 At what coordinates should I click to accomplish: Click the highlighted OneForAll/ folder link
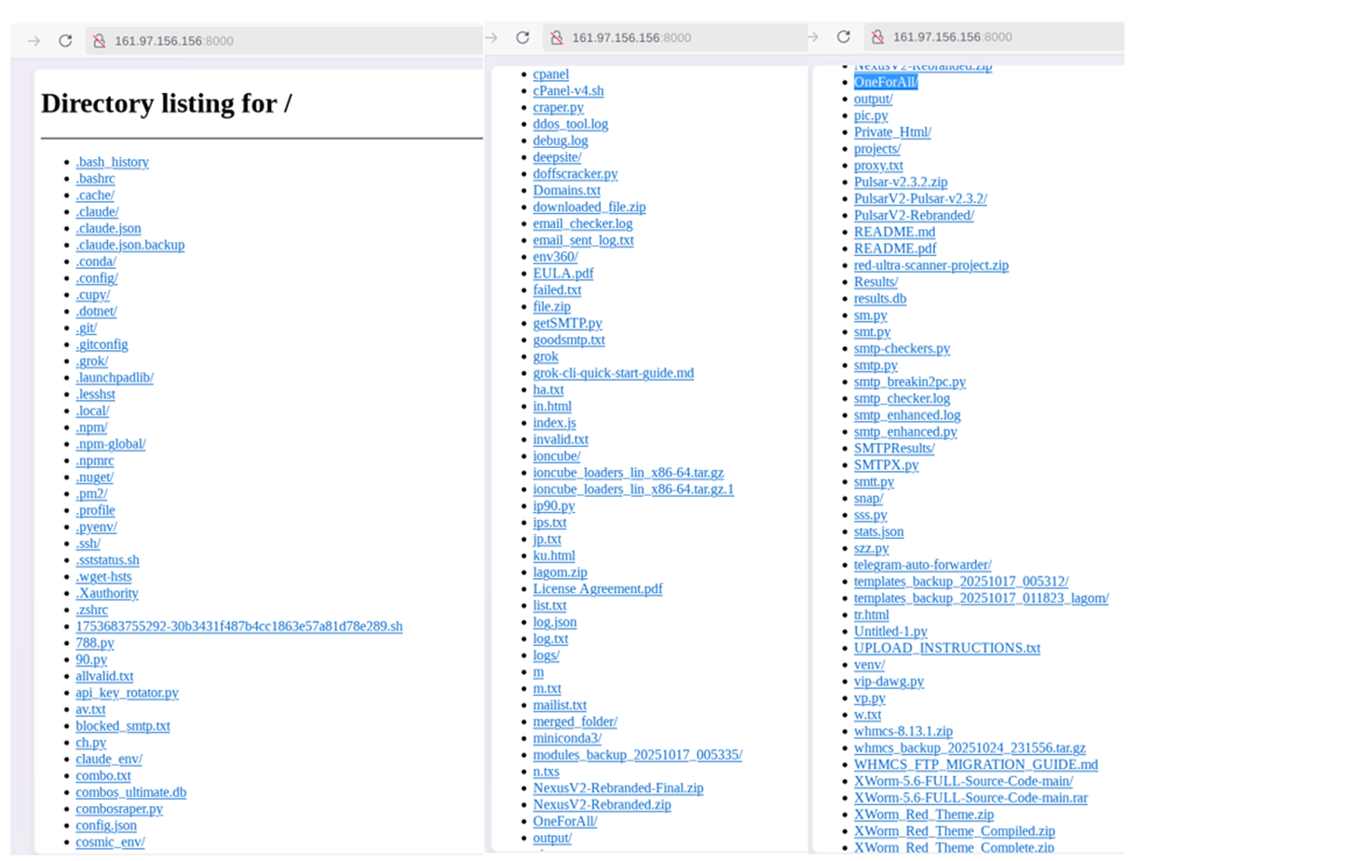coord(886,82)
